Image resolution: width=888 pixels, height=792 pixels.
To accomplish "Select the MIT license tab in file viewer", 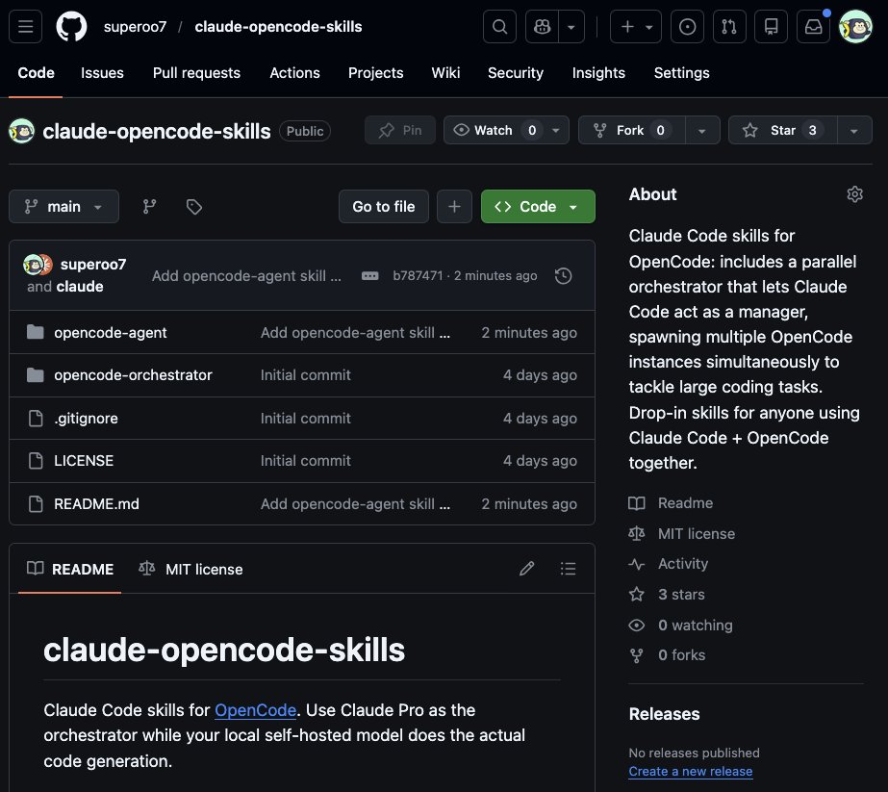I will coord(190,570).
